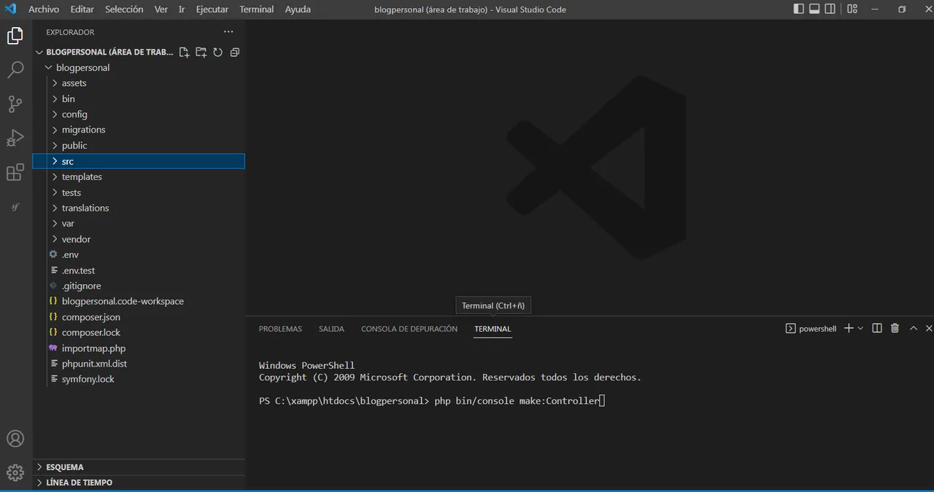Open the Ver menu
Screen dimensions: 934x492
(161, 9)
